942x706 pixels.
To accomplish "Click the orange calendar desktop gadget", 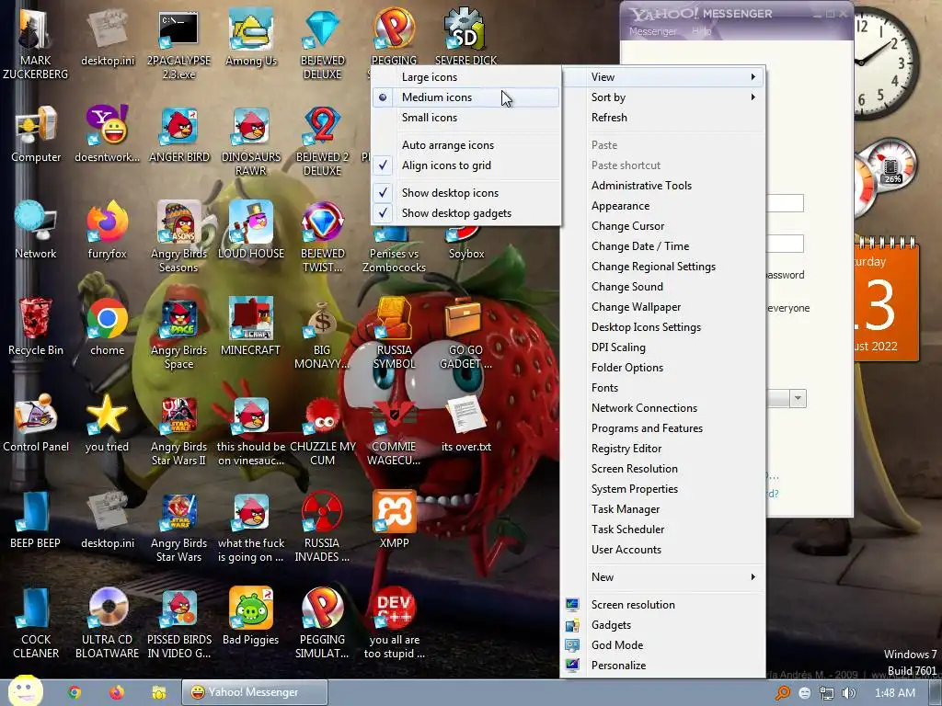I will (x=887, y=301).
